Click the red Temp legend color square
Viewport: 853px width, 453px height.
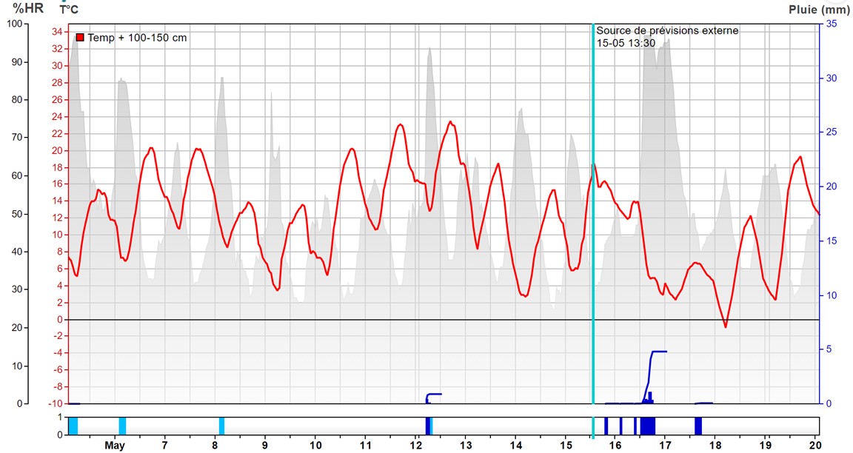[80, 37]
